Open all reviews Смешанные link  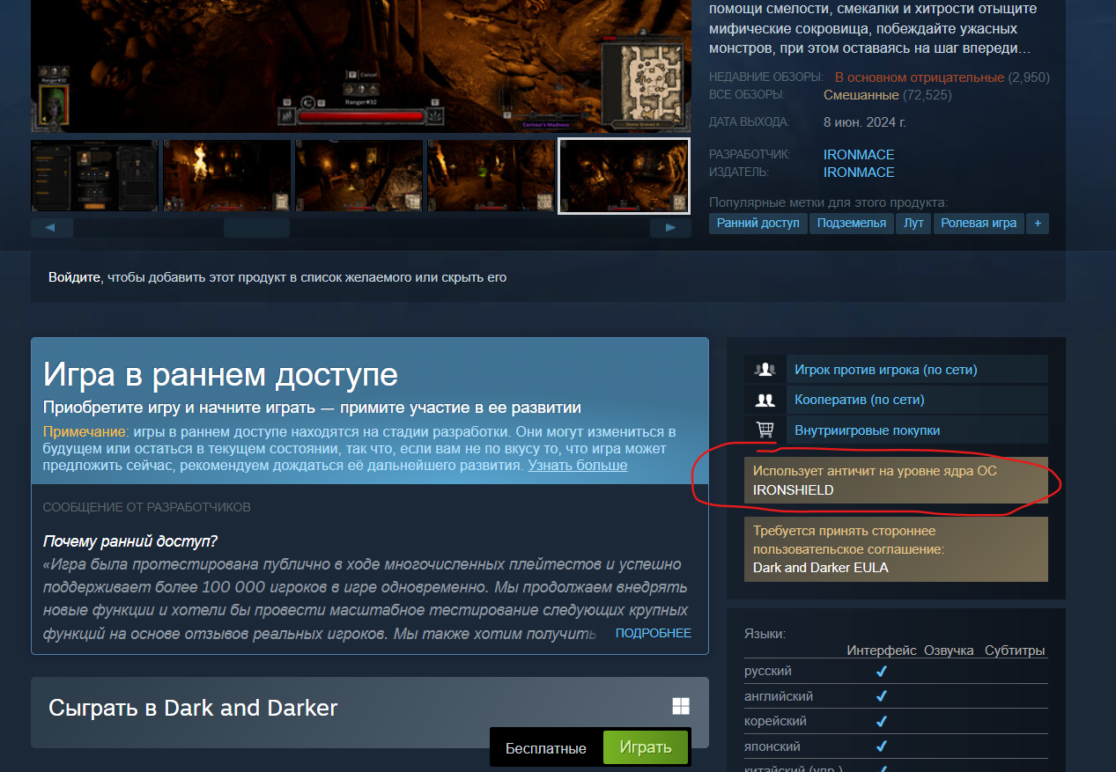861,94
